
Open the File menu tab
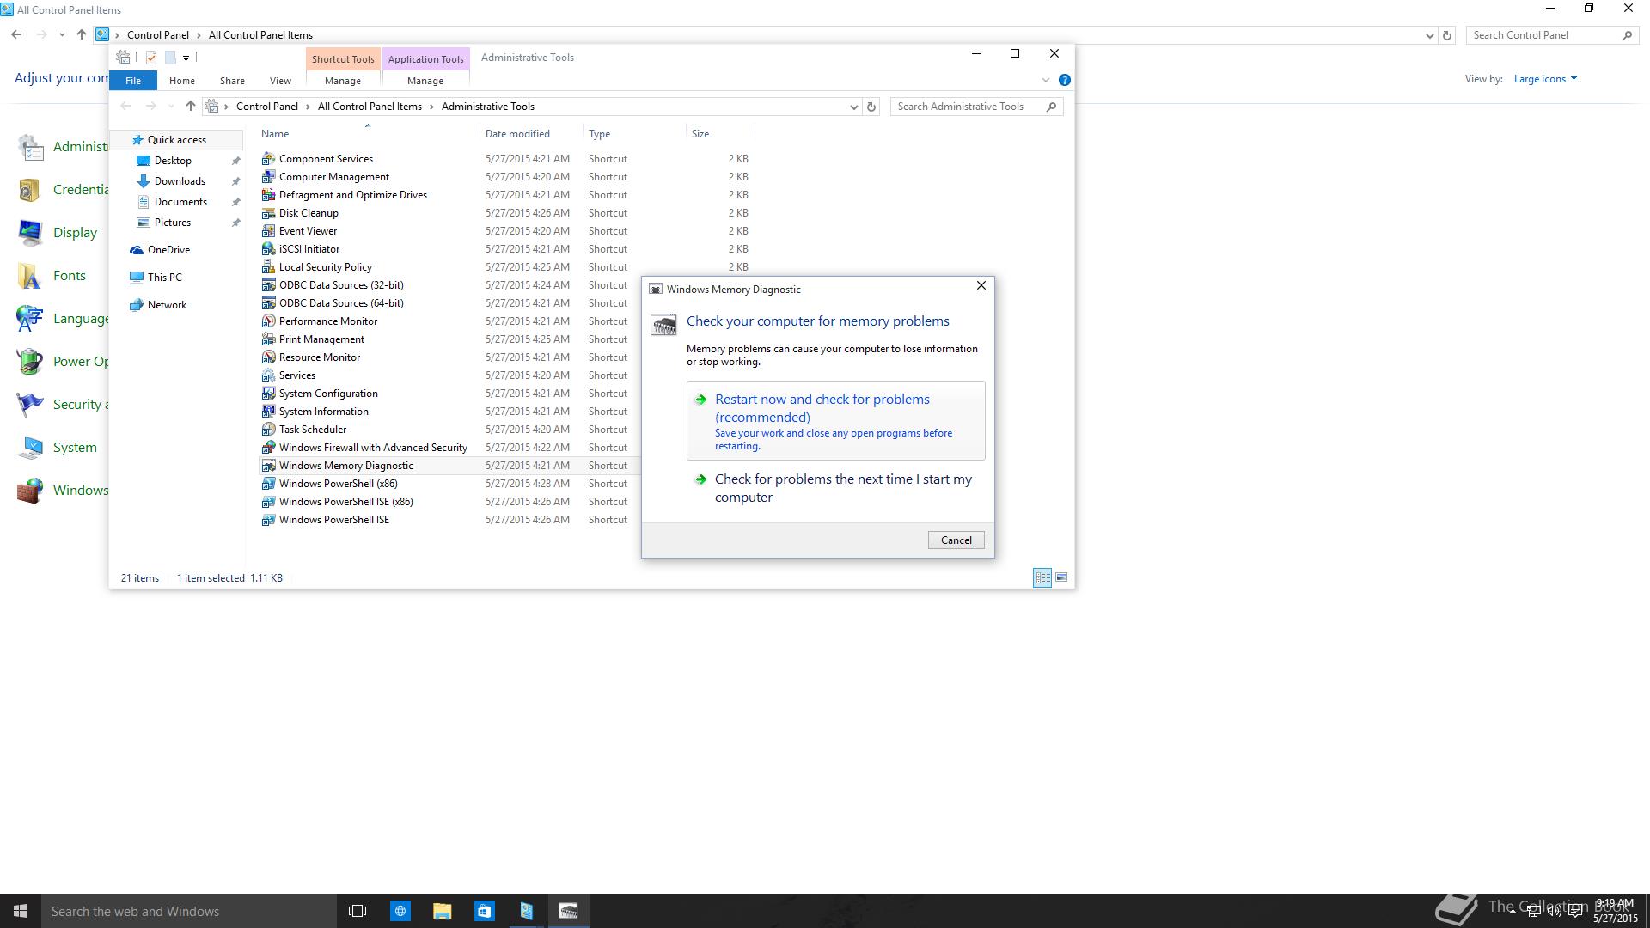(133, 81)
